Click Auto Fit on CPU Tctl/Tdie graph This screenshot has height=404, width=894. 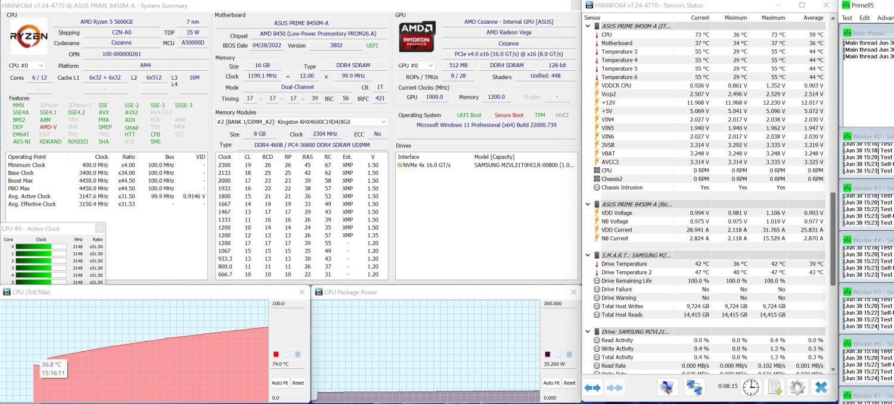pyautogui.click(x=280, y=383)
